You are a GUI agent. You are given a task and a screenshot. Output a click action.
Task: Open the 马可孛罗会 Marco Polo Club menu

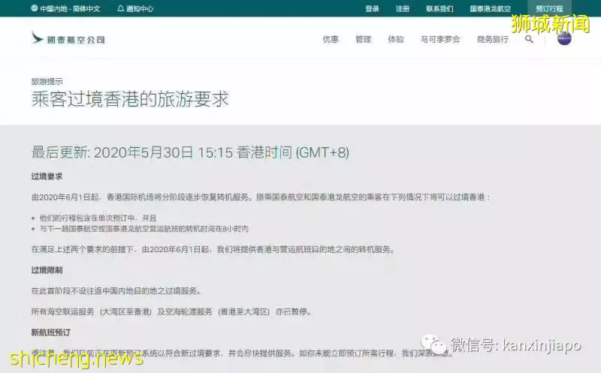coord(440,39)
